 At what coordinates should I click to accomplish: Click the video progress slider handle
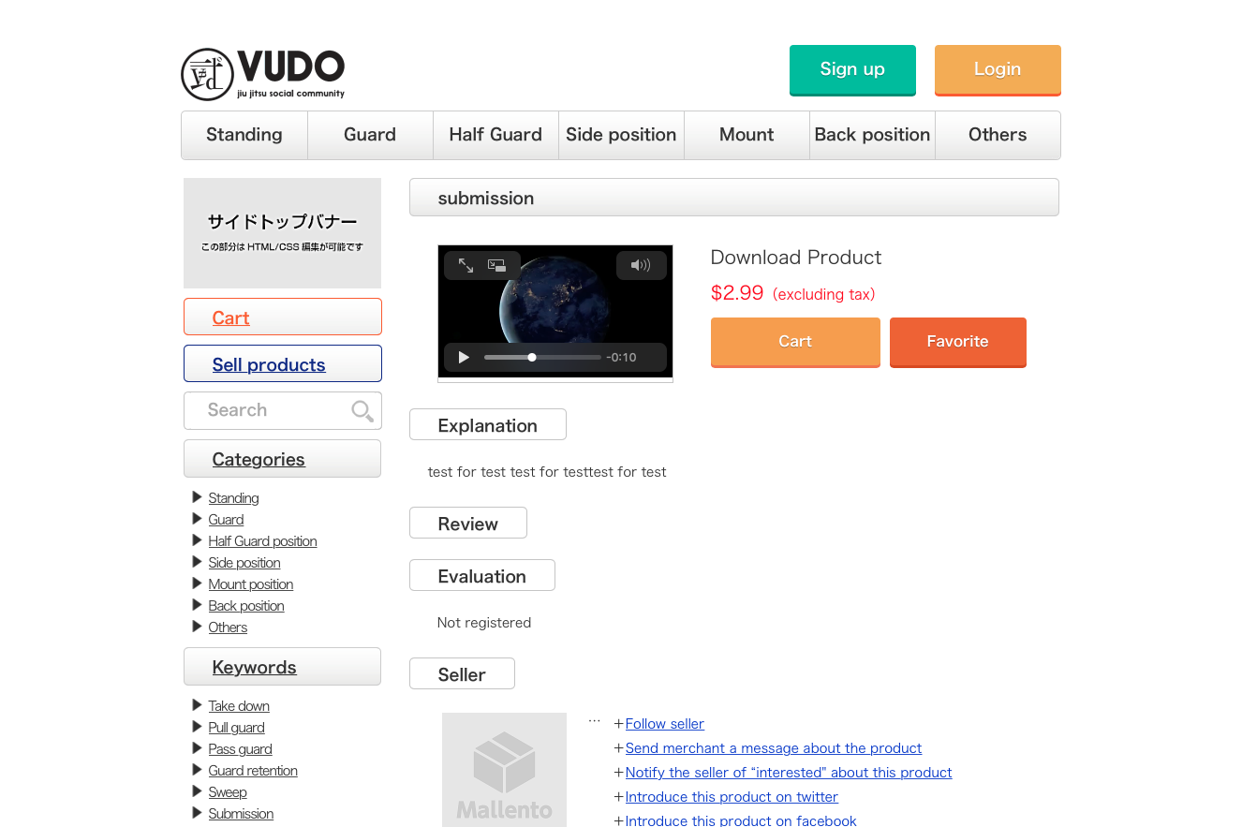(532, 357)
